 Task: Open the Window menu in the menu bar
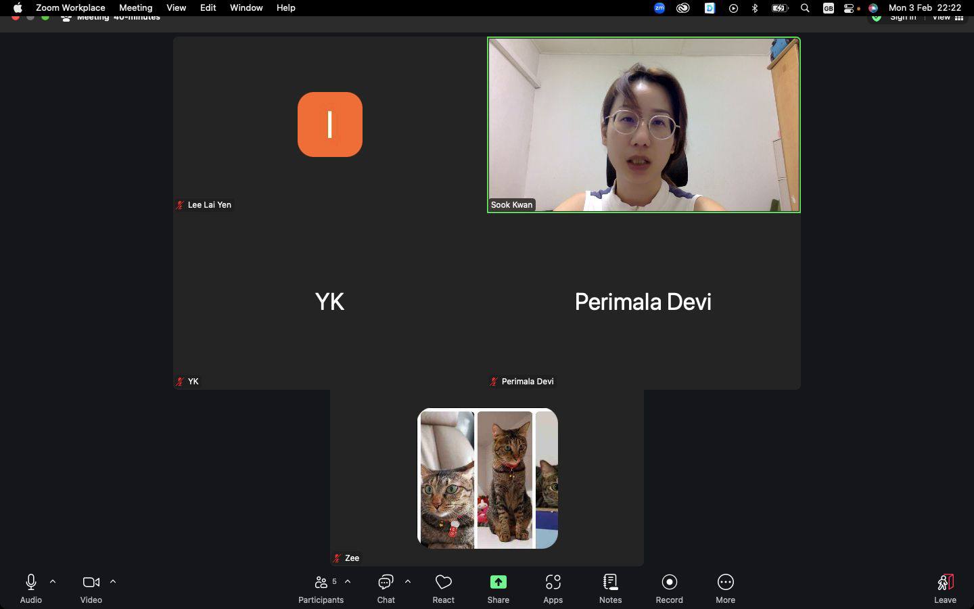coord(246,7)
